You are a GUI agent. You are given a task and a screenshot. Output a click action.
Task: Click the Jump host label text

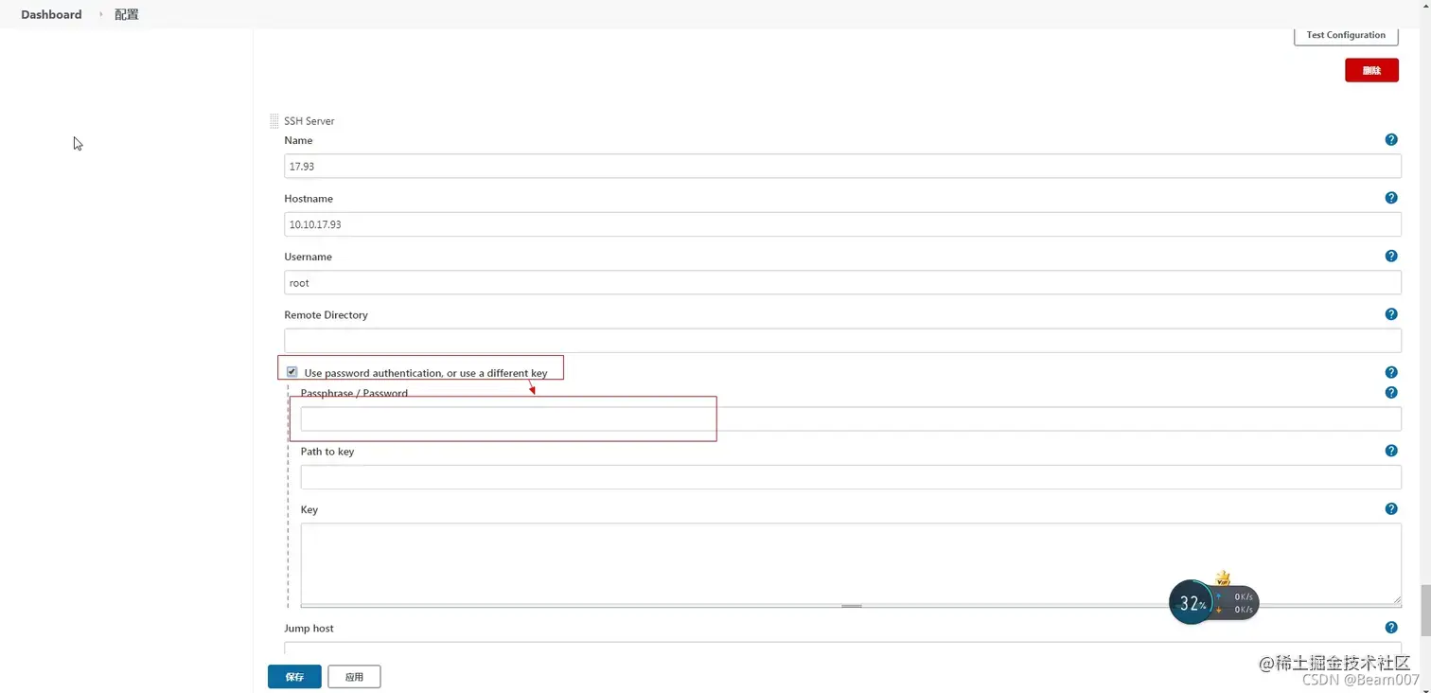pos(309,629)
